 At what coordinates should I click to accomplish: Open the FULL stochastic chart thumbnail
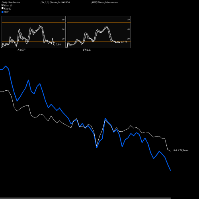99,32
